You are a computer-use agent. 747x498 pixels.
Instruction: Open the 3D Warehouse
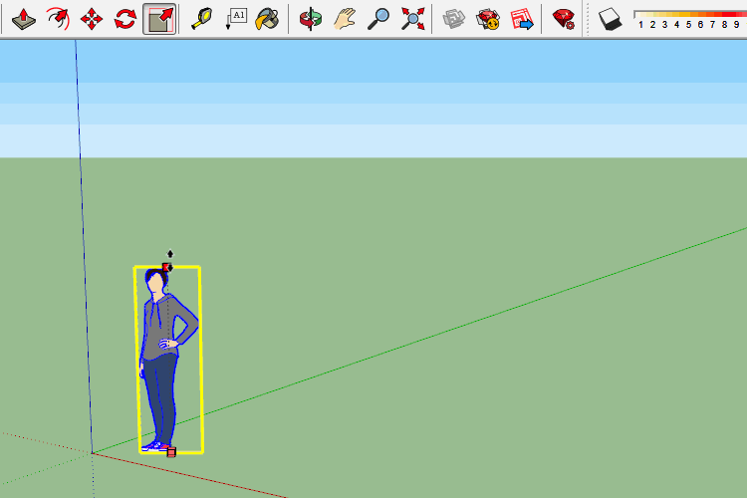(x=454, y=18)
